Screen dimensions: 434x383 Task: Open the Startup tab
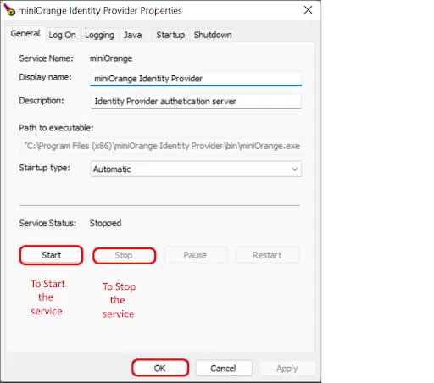170,35
